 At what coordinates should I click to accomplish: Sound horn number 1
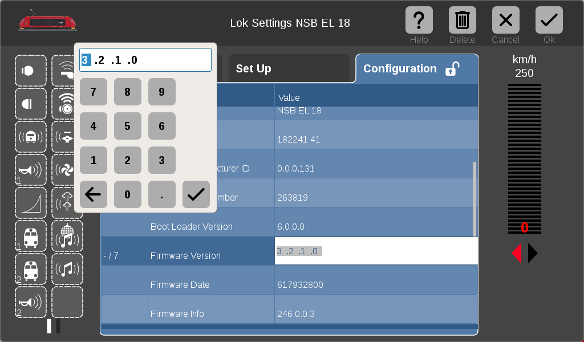pos(31,170)
